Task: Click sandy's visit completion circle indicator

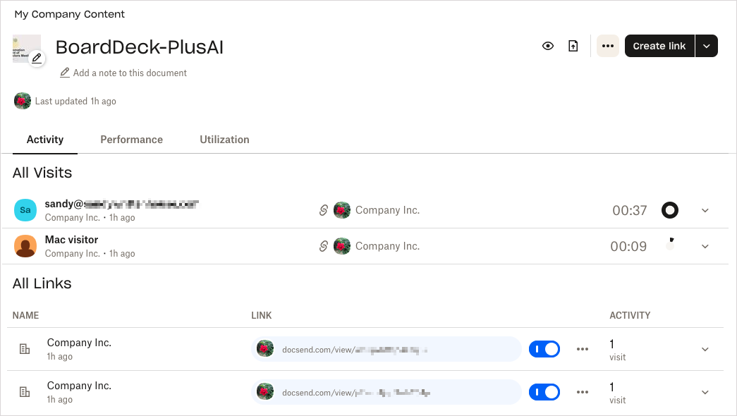Action: tap(670, 210)
